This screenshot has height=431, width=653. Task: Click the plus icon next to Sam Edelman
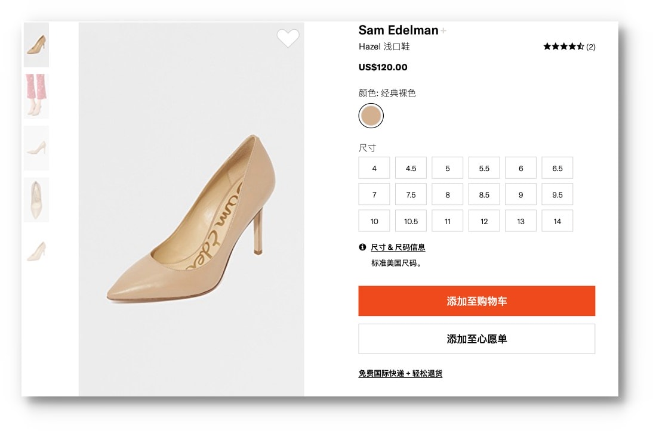click(443, 30)
